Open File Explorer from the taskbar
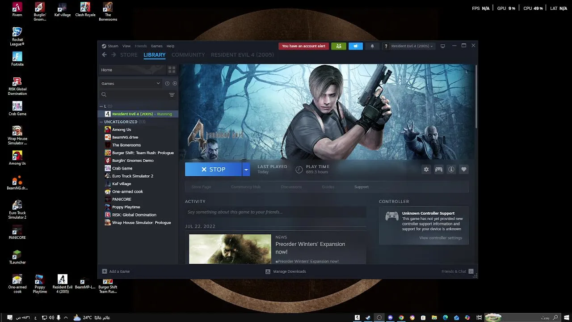Screen dimensions: 572x322 click(x=434, y=318)
